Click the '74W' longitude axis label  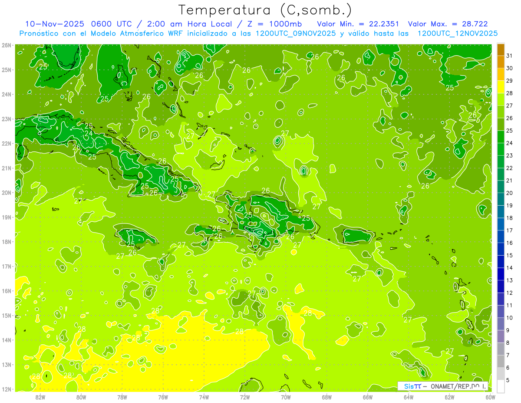[204, 397]
